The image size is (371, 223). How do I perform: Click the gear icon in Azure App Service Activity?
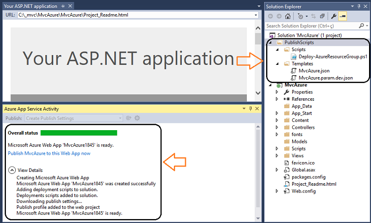137,118
